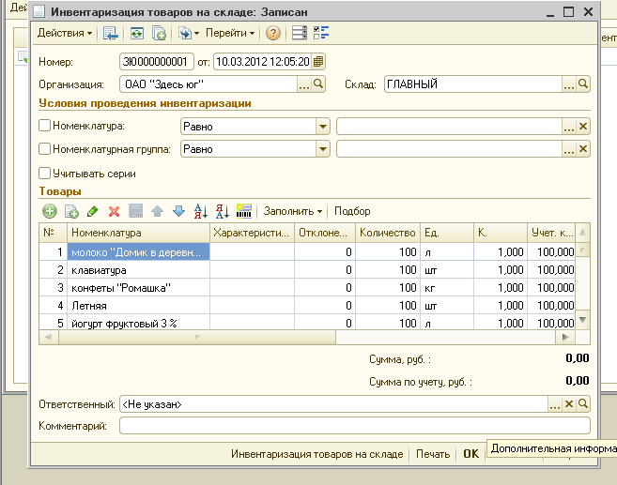The width and height of the screenshot is (617, 485).
Task: Select the конфеты "Ромашка" row
Action: click(x=307, y=288)
